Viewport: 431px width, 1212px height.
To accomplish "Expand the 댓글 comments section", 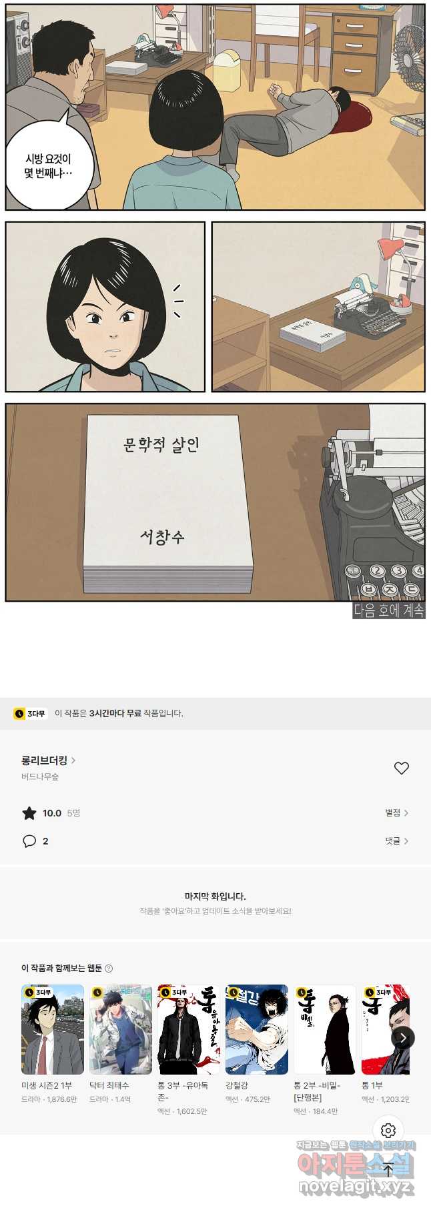I will 396,840.
